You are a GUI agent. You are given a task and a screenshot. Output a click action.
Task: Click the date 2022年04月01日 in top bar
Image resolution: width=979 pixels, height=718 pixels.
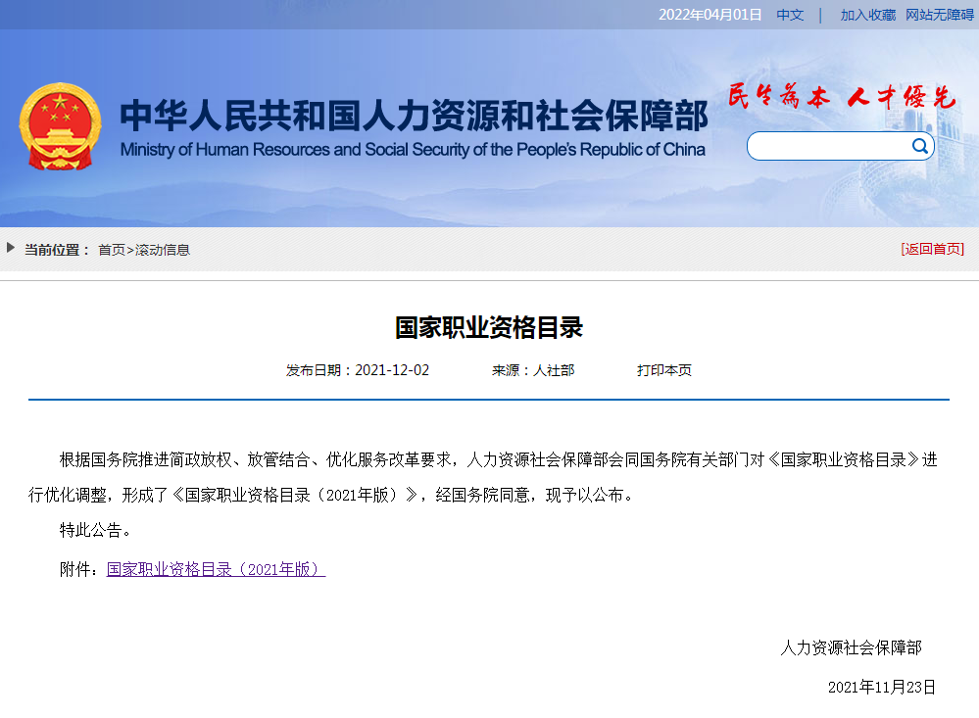[710, 15]
